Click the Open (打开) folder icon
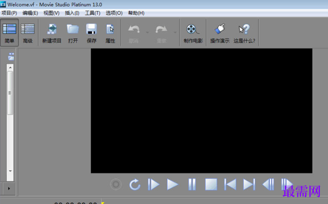This screenshot has height=204, width=328. click(x=73, y=29)
